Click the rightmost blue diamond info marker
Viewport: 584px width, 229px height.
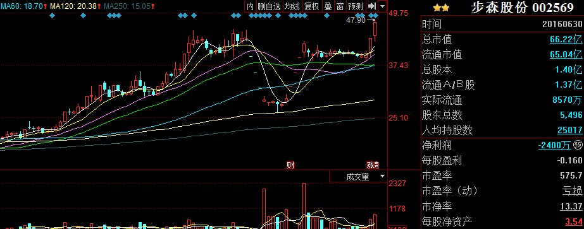tap(376, 15)
